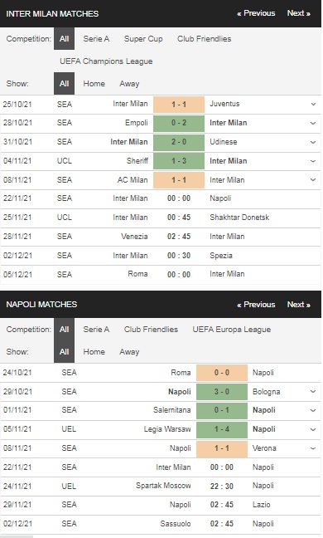The width and height of the screenshot is (323, 538).
Task: Open the 3 - 0 Napoli Bologna score
Action: [x=222, y=392]
